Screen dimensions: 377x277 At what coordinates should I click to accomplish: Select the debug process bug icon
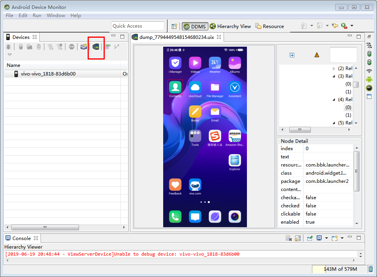pos(9,46)
